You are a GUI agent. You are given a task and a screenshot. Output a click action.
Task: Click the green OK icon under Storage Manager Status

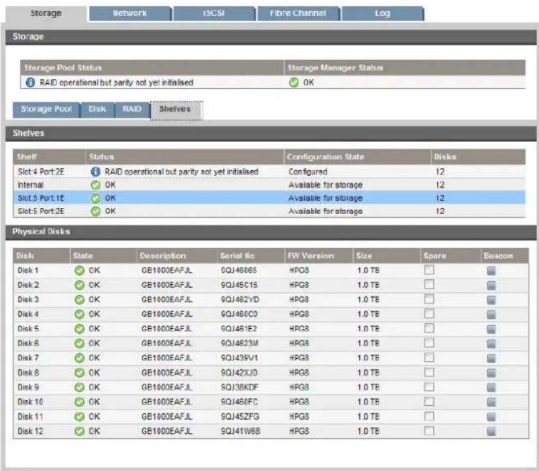[294, 83]
